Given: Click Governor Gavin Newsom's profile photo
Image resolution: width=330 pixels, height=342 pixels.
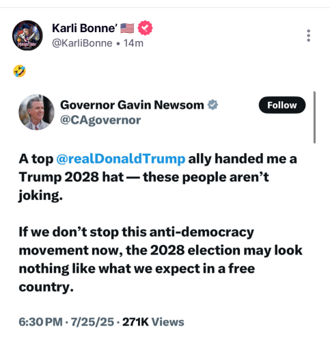Looking at the screenshot, I should 36,112.
